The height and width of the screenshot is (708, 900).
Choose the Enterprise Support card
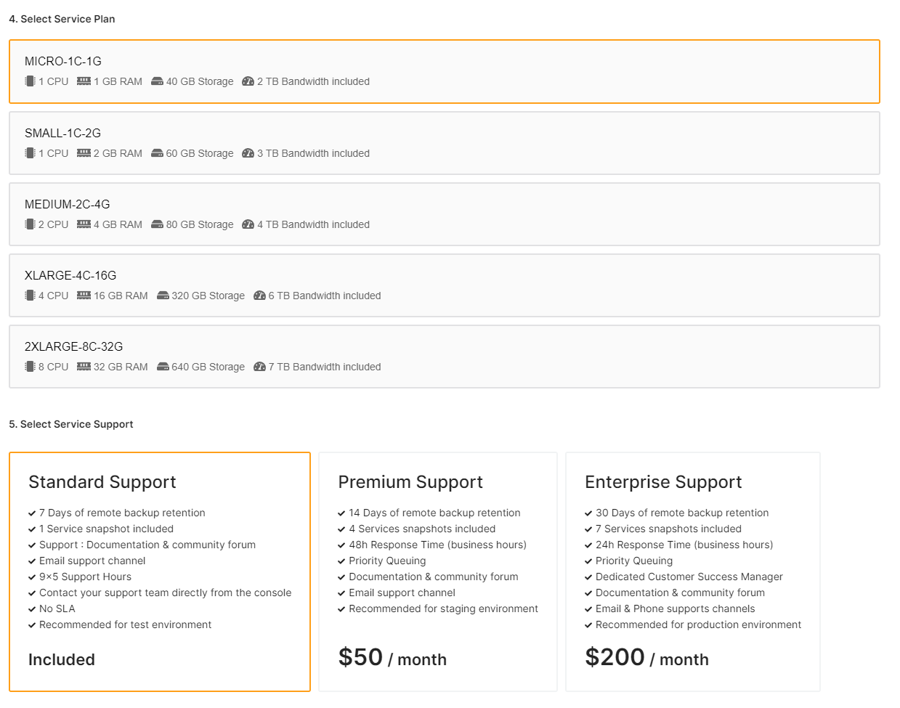(692, 571)
